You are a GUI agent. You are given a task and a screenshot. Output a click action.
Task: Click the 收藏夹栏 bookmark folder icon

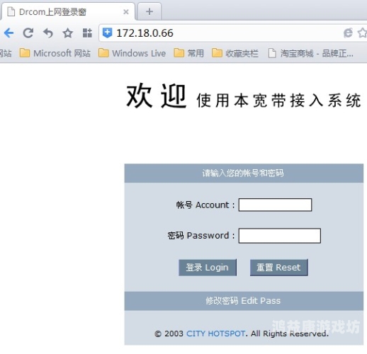point(217,53)
